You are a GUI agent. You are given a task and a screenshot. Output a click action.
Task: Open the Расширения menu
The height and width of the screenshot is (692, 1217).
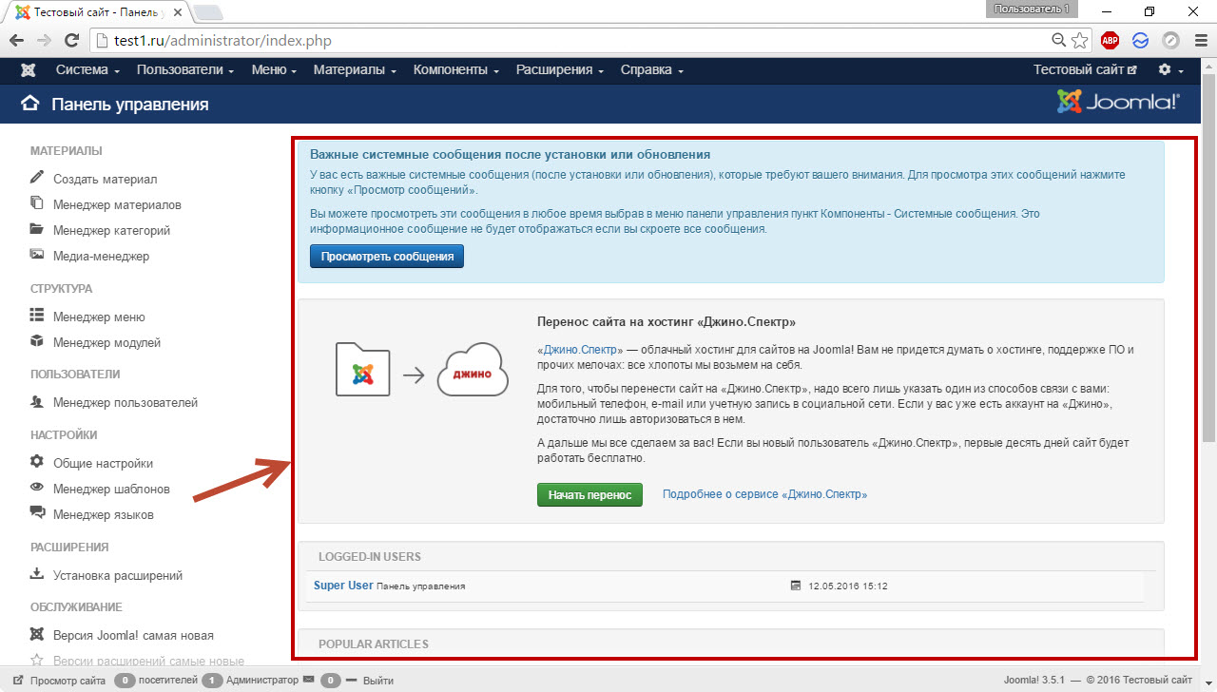(559, 70)
